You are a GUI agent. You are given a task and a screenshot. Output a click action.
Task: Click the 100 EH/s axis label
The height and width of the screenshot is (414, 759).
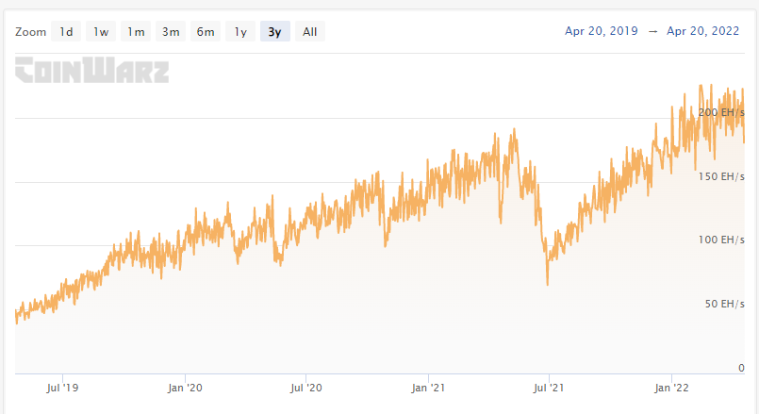721,240
